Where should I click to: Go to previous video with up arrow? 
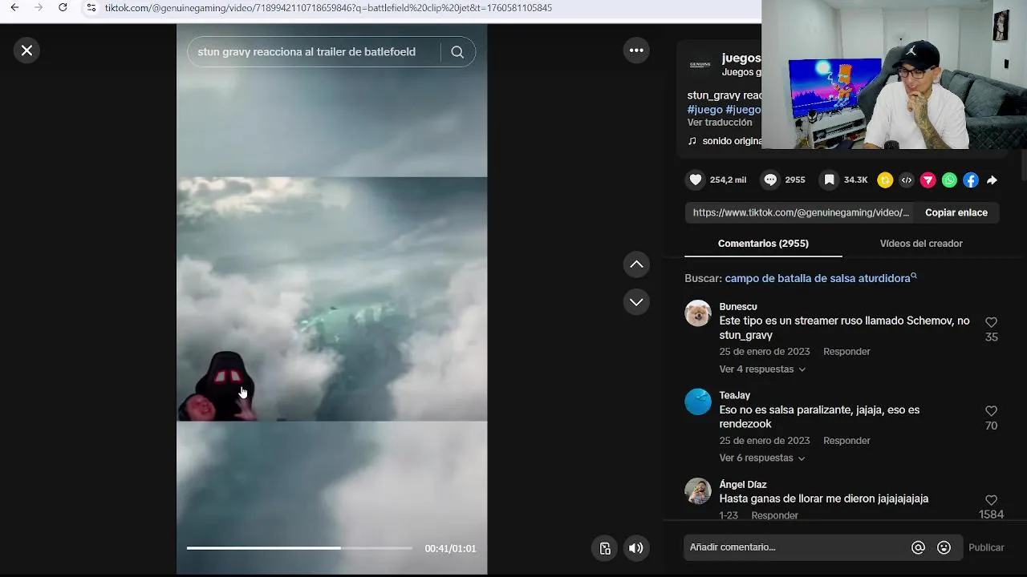(x=636, y=264)
